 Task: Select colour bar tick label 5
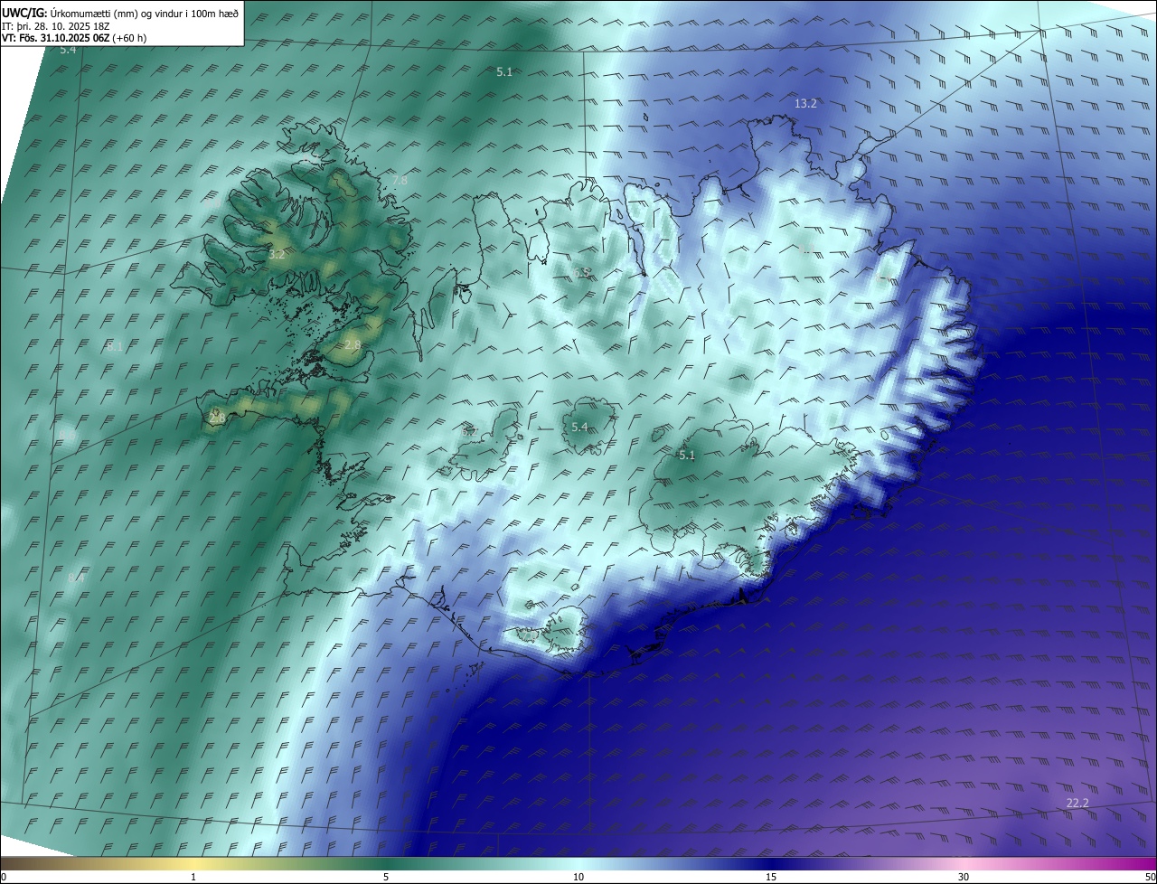386,877
